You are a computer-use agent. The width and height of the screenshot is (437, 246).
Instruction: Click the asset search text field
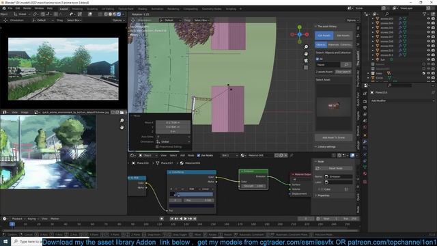(328, 65)
